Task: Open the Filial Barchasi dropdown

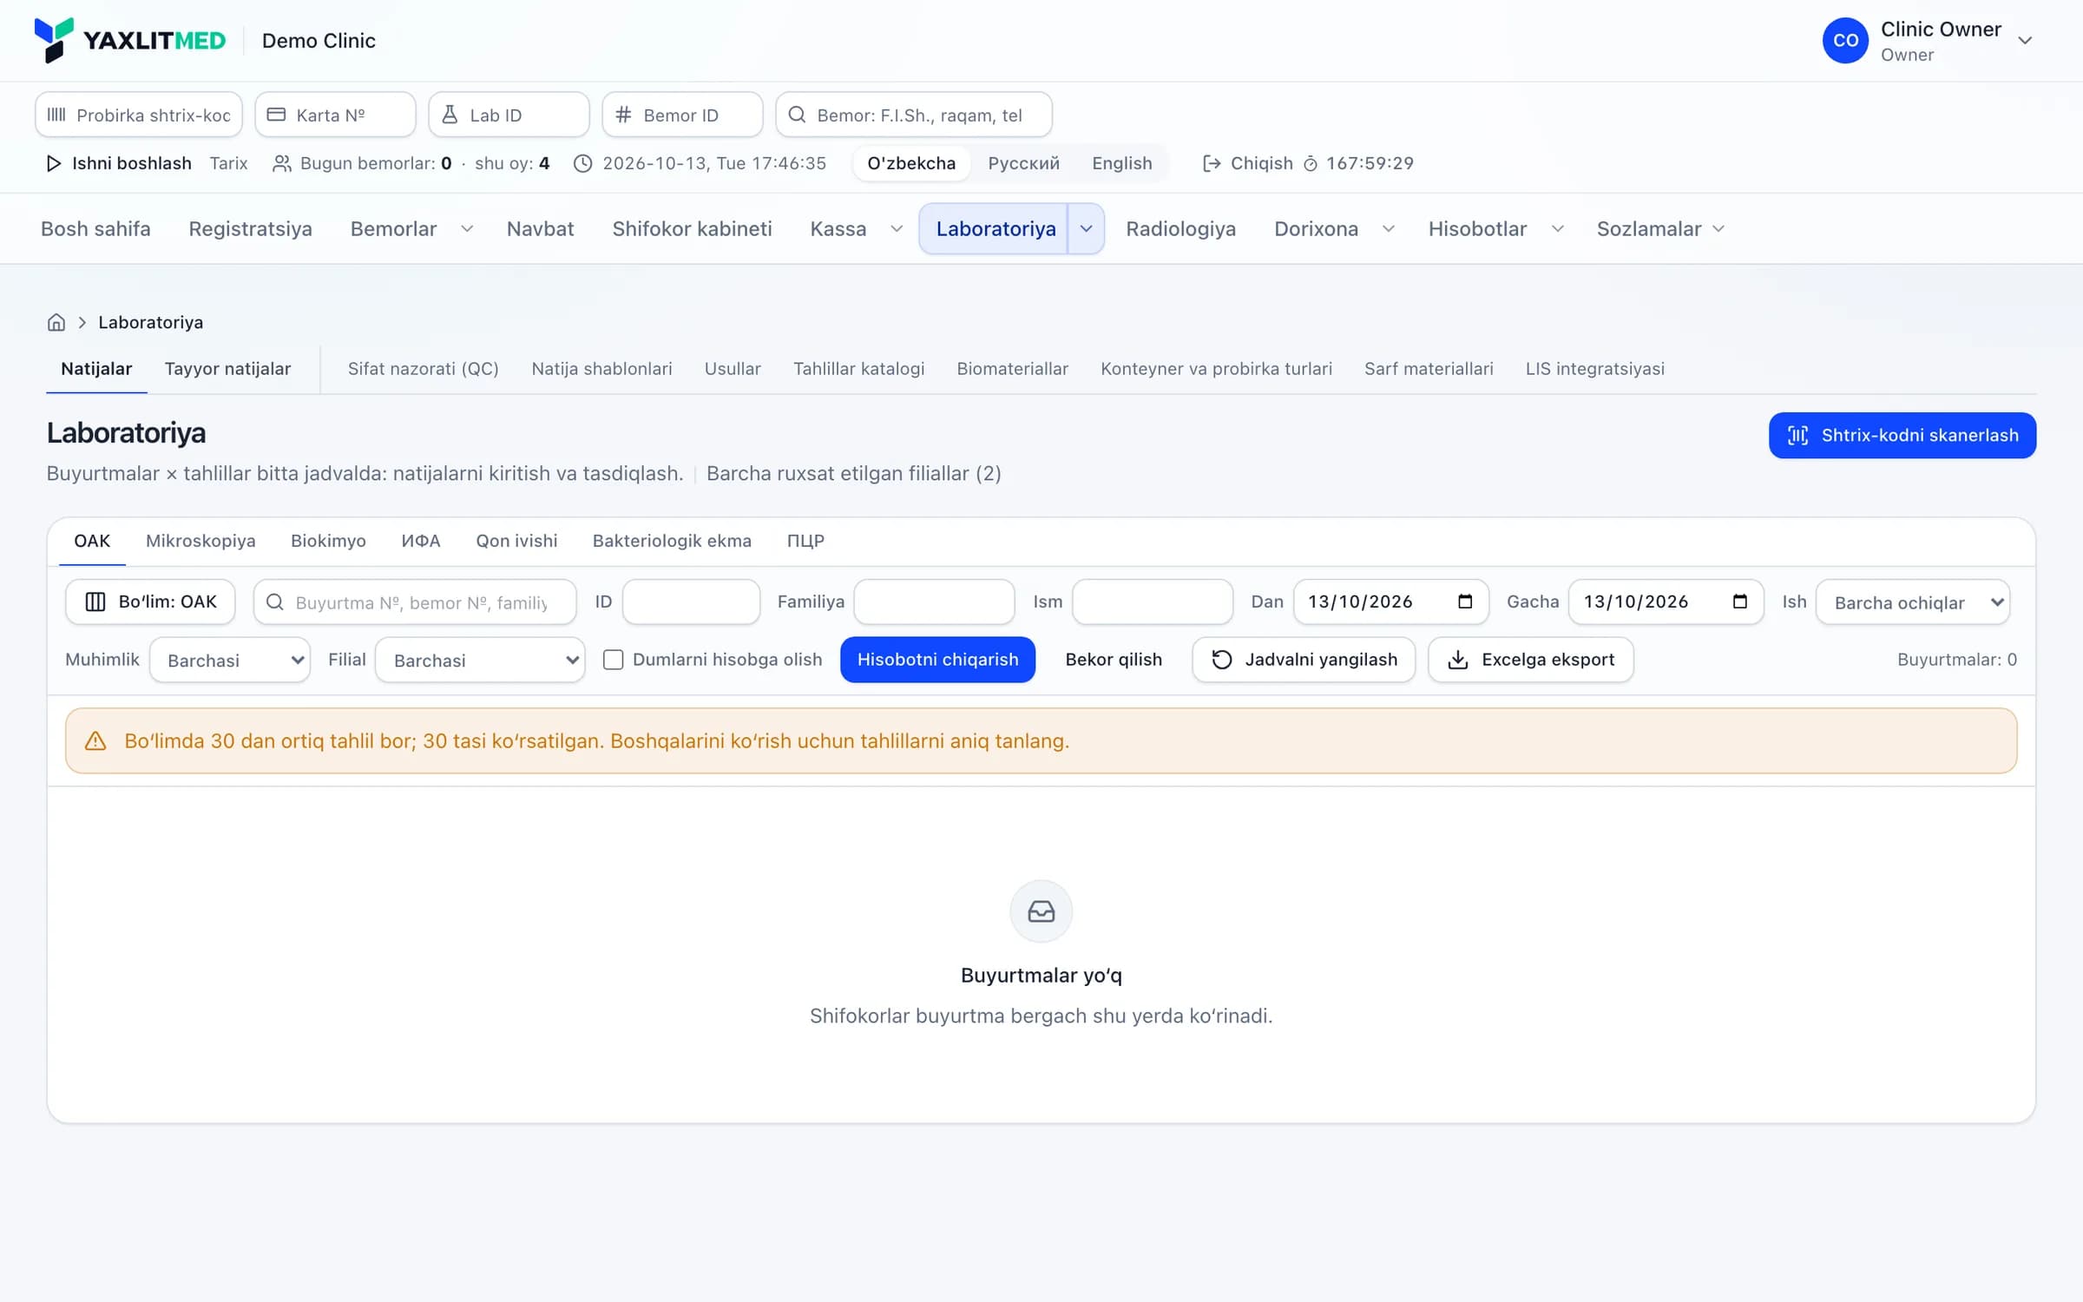Action: (480, 660)
